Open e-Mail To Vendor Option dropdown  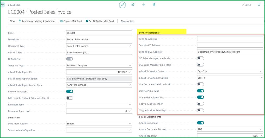point(261,71)
